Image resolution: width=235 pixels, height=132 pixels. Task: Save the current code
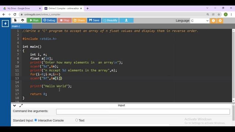pyautogui.click(x=94, y=21)
